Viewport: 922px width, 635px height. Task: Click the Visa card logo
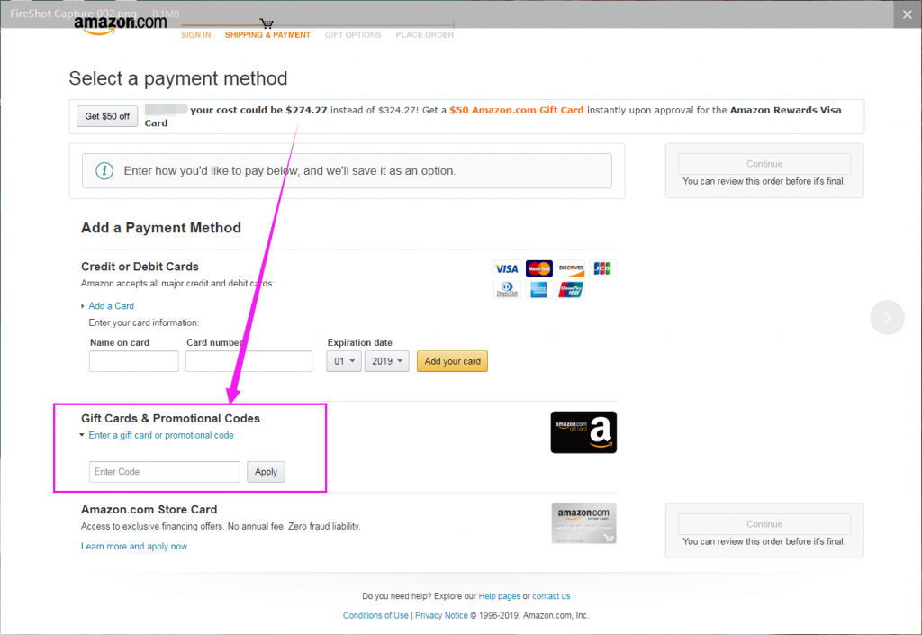click(x=506, y=268)
